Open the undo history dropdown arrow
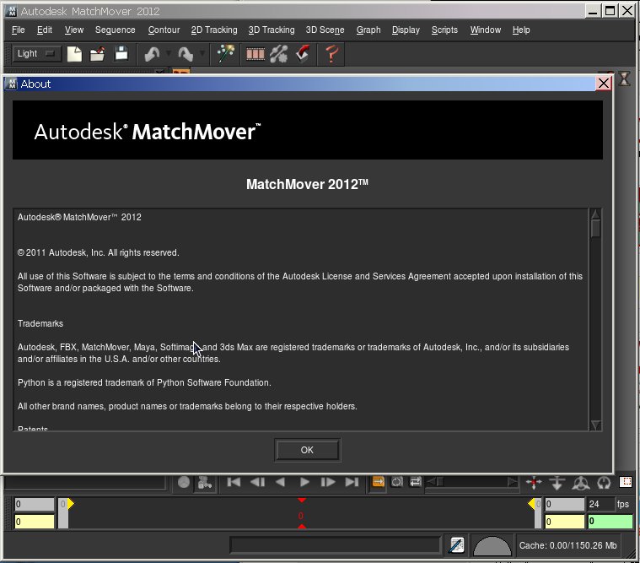 coord(169,53)
